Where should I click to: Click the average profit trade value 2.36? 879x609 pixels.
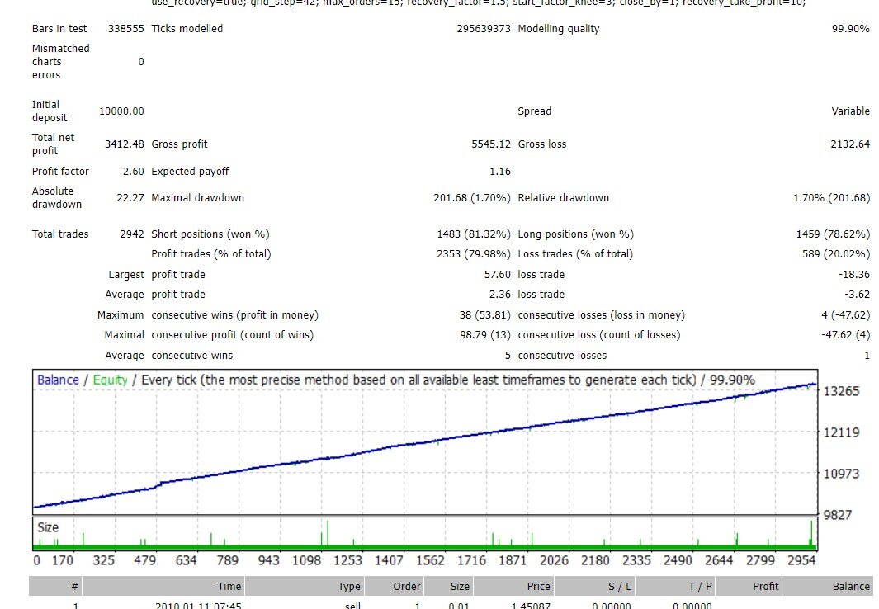(x=500, y=294)
